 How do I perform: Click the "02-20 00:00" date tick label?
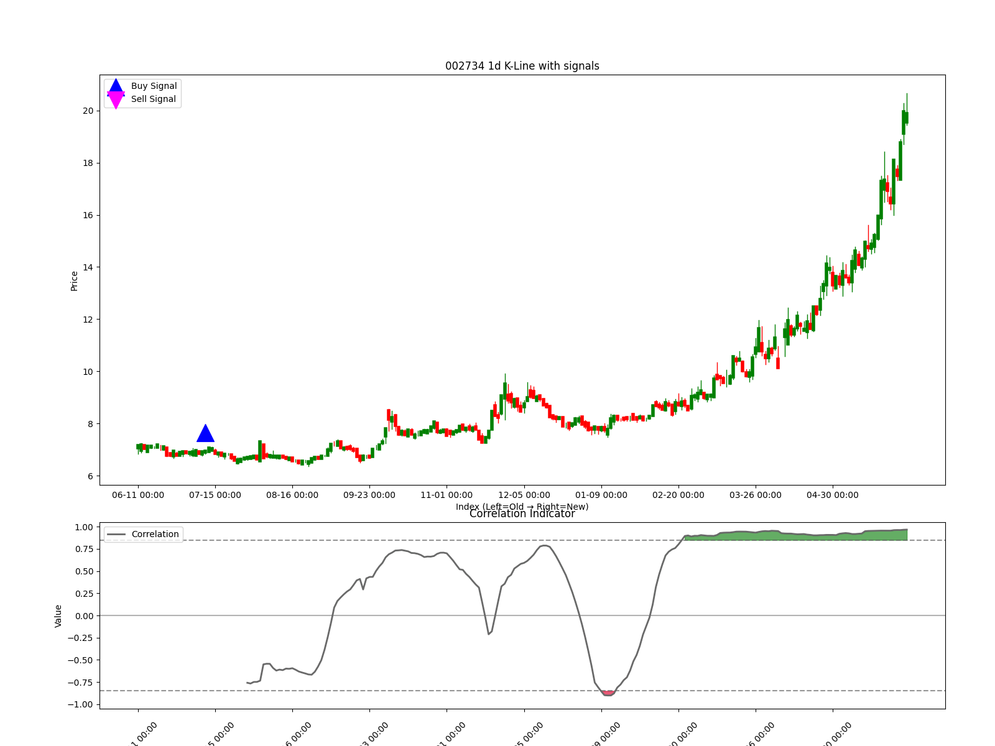[x=678, y=495]
